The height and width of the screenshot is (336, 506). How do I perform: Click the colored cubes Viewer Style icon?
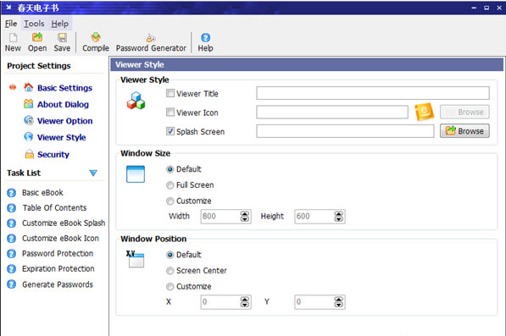point(136,101)
